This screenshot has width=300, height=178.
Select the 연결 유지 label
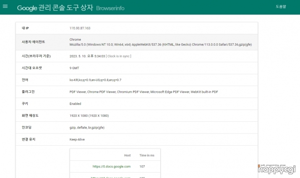[29, 139]
